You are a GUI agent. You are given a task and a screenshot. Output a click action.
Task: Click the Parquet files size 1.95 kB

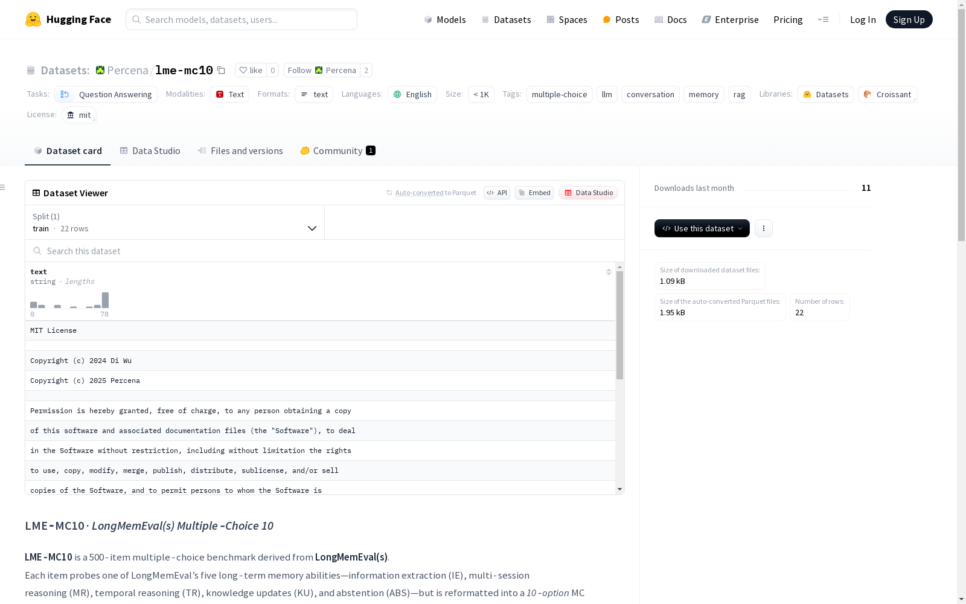(673, 312)
